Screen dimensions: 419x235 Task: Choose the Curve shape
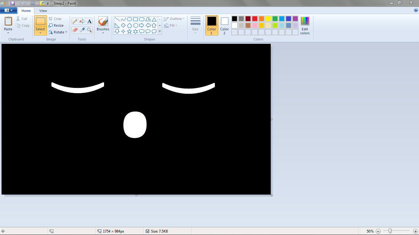pyautogui.click(x=123, y=19)
